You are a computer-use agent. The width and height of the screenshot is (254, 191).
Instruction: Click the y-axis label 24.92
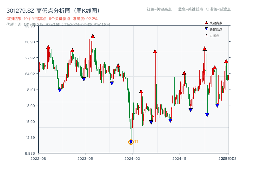pyautogui.click(x=30, y=74)
